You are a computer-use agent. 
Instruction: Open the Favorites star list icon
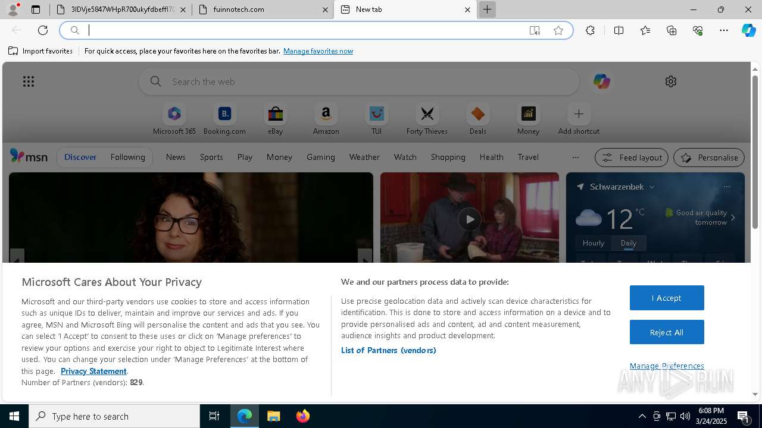pos(645,30)
